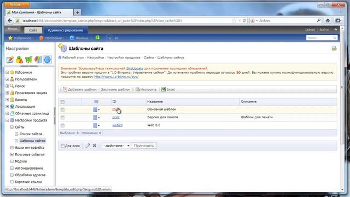Viewport: 350px width, 197px height.
Task: Click the Выйти logout link
Action: click(x=324, y=30)
